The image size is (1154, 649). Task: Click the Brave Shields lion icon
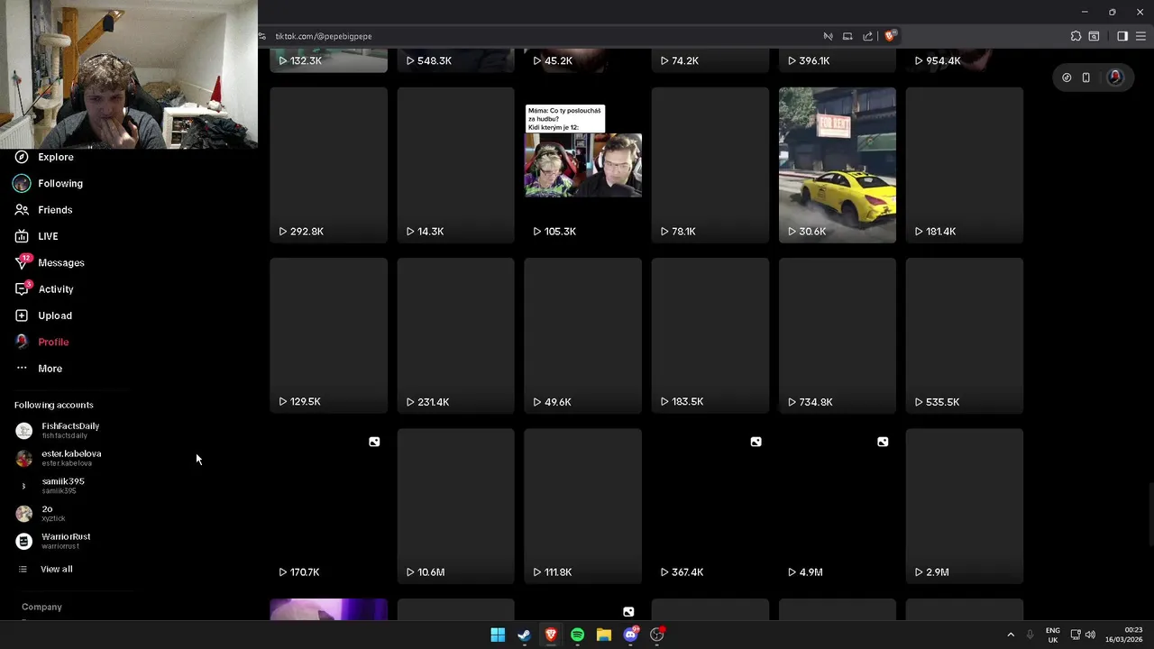coord(889,36)
